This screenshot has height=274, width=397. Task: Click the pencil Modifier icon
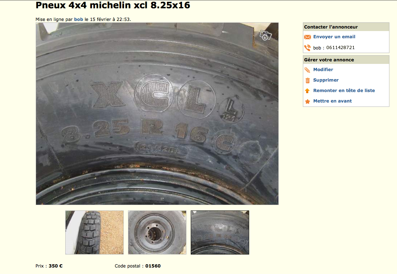pos(307,70)
